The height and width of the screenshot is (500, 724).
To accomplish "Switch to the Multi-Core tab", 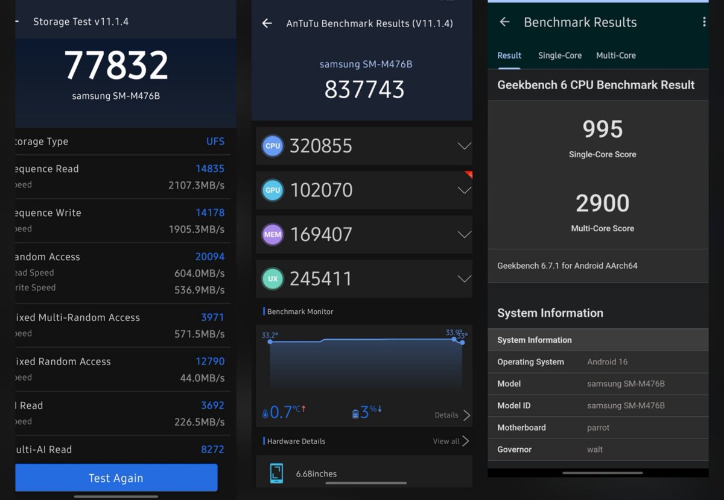I will (x=616, y=55).
